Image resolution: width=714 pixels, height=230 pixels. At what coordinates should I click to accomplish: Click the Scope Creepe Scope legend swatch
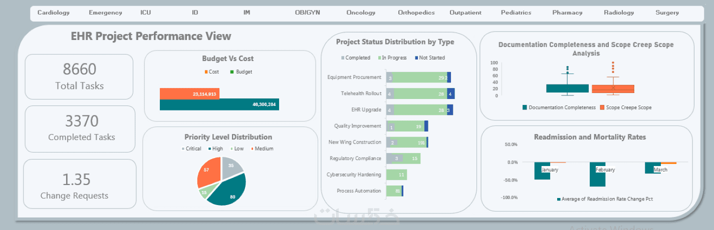point(602,107)
